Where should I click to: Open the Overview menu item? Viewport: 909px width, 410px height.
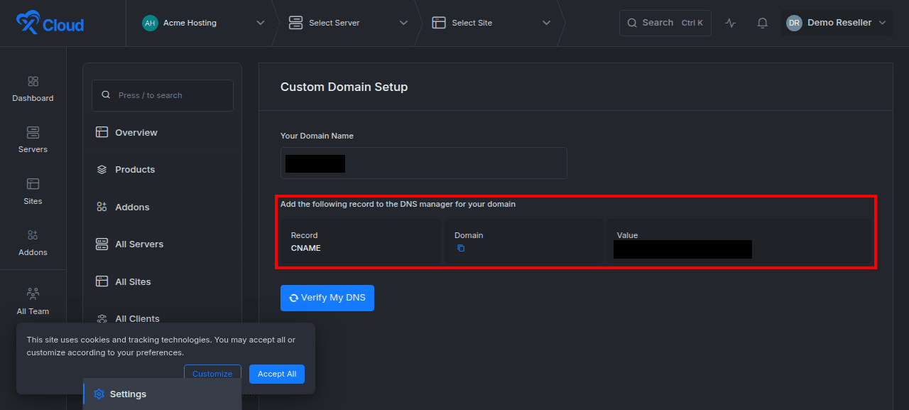pyautogui.click(x=162, y=132)
